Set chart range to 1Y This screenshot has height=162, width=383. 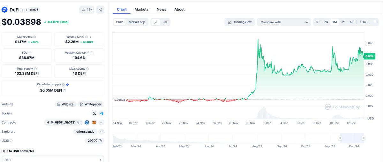click(x=343, y=22)
